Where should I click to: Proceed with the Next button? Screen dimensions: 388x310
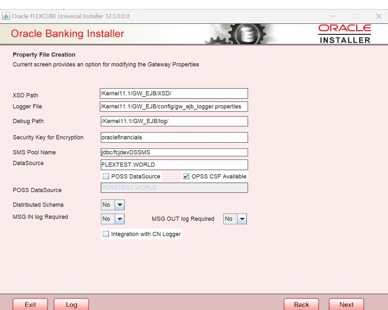pyautogui.click(x=347, y=304)
